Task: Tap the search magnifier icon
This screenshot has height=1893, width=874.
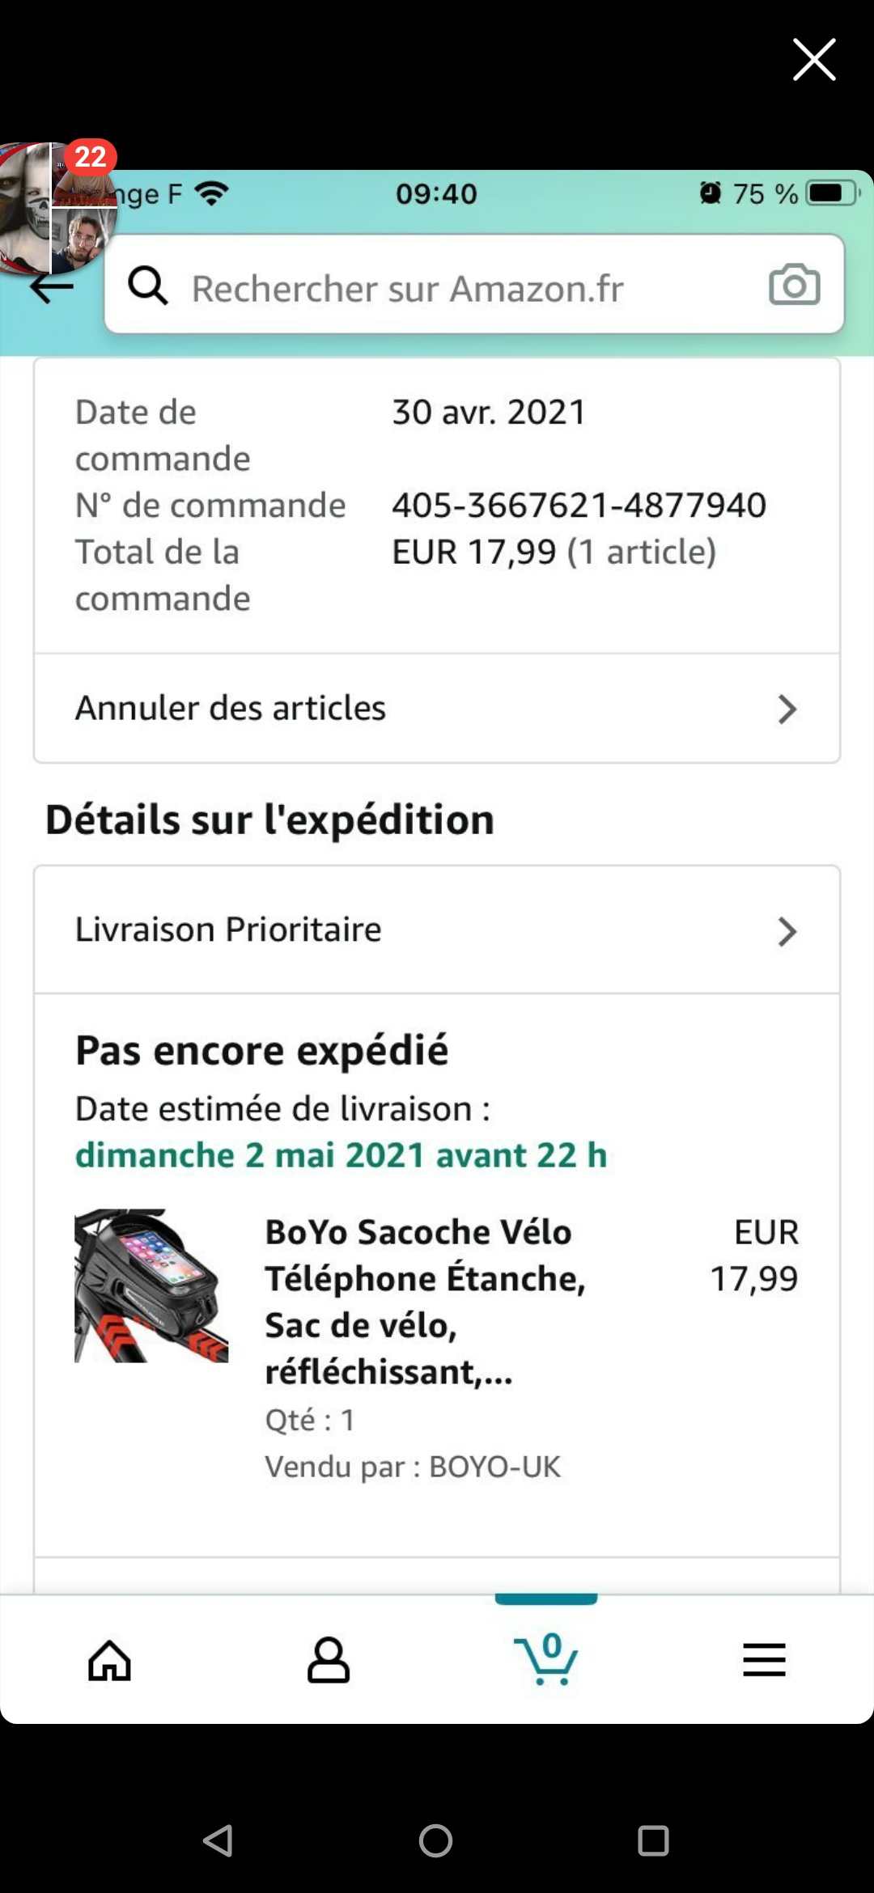Action: pyautogui.click(x=148, y=286)
